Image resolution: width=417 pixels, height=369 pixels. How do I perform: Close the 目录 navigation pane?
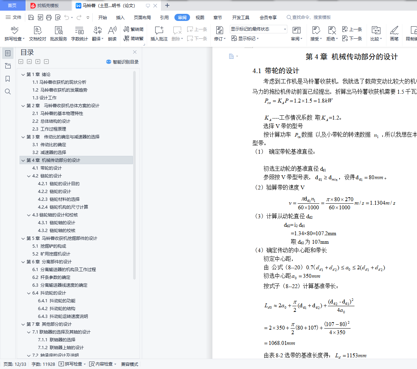tap(135, 52)
